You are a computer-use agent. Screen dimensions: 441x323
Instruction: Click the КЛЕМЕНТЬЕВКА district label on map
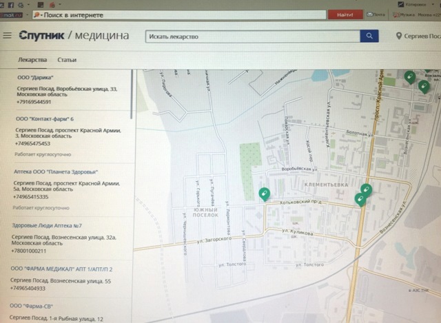pyautogui.click(x=326, y=185)
